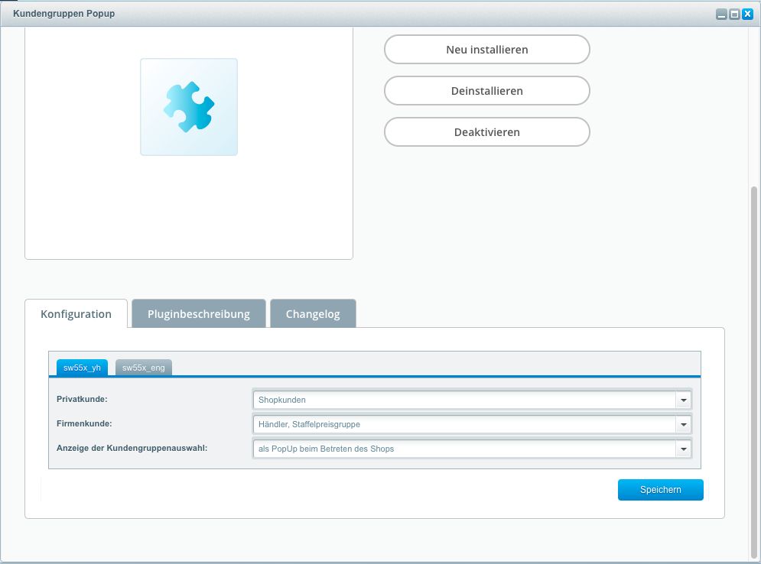Maximize the Kundengruppen Popup window
The height and width of the screenshot is (564, 761).
tap(734, 14)
